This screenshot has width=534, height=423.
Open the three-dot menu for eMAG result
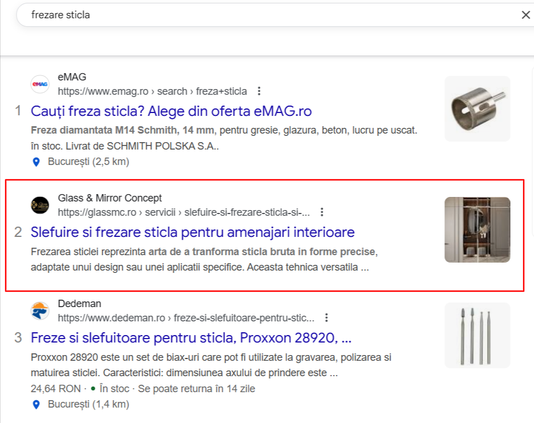[259, 91]
